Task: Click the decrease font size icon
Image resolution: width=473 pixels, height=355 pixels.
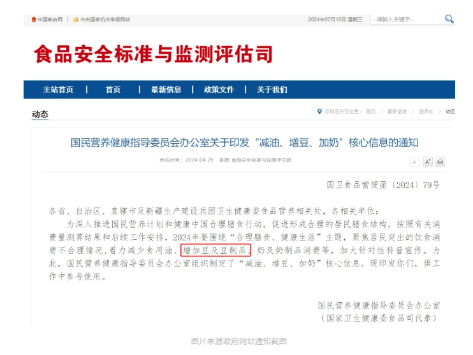Action: click(x=414, y=162)
